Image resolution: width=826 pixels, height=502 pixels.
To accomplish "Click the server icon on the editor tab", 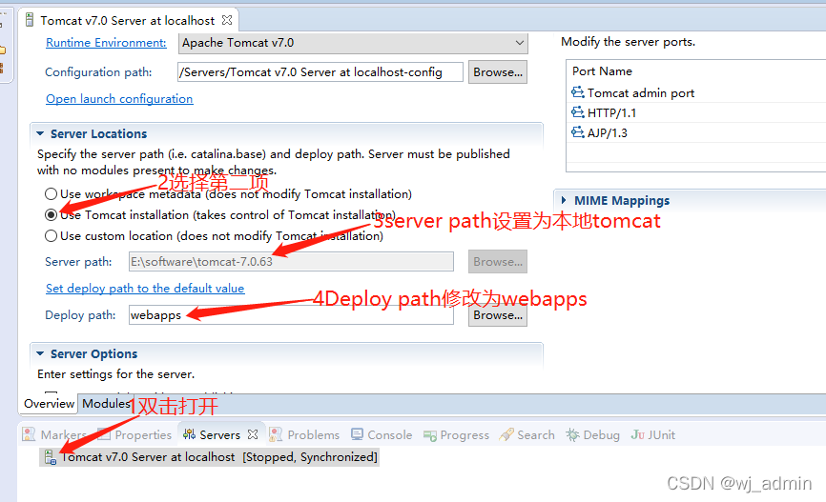I will click(x=30, y=20).
